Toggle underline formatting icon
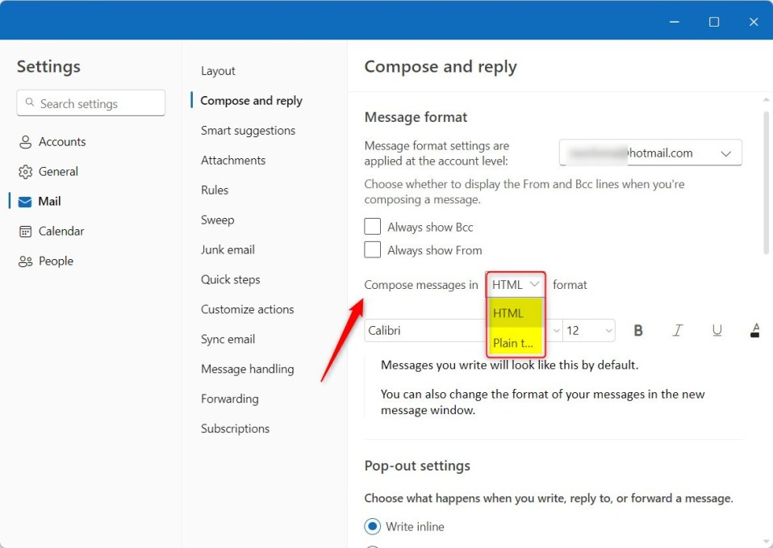The image size is (773, 548). coord(717,330)
